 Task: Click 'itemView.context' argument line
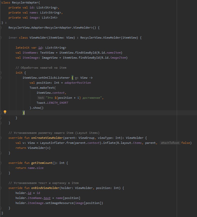tap(51, 93)
